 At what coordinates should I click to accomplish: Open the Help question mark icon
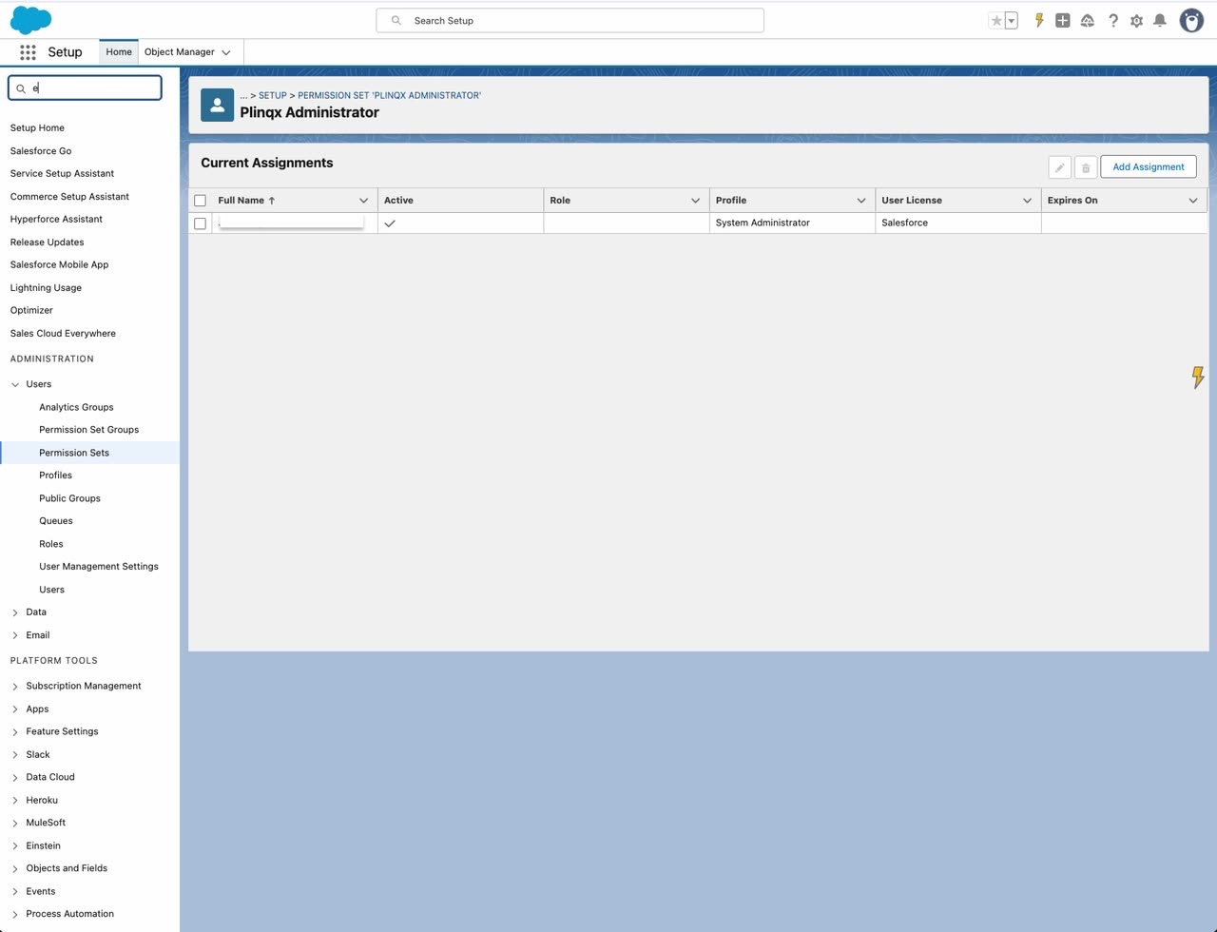click(x=1112, y=20)
